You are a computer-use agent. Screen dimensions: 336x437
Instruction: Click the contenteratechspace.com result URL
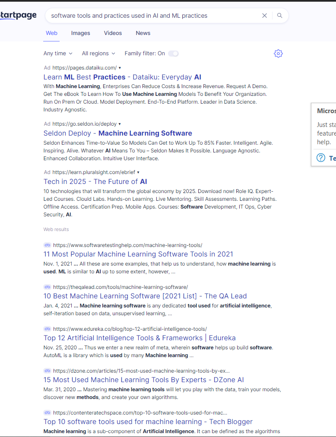click(140, 413)
